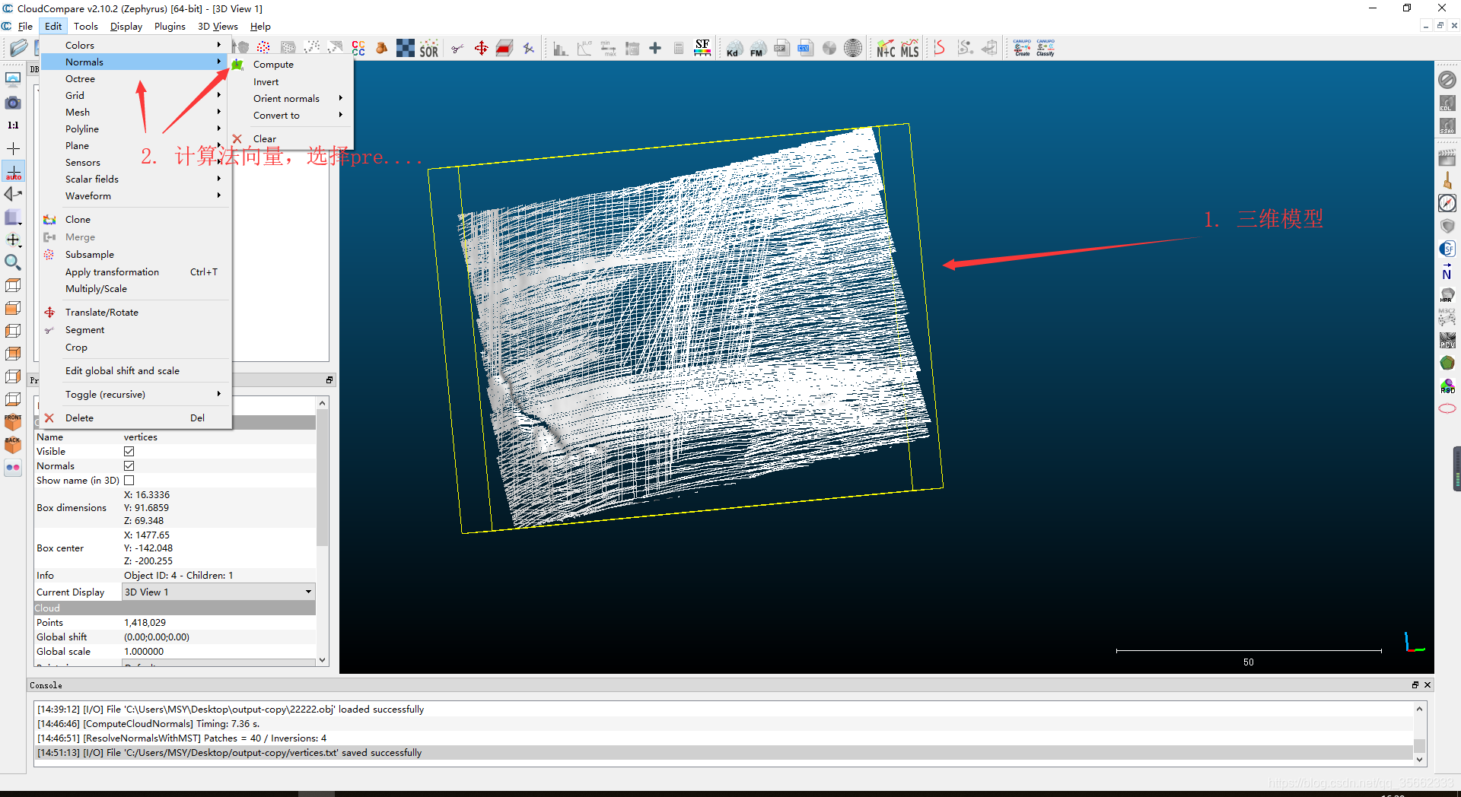This screenshot has height=797, width=1461.
Task: Expand the Waveform submenu
Action: (x=135, y=196)
